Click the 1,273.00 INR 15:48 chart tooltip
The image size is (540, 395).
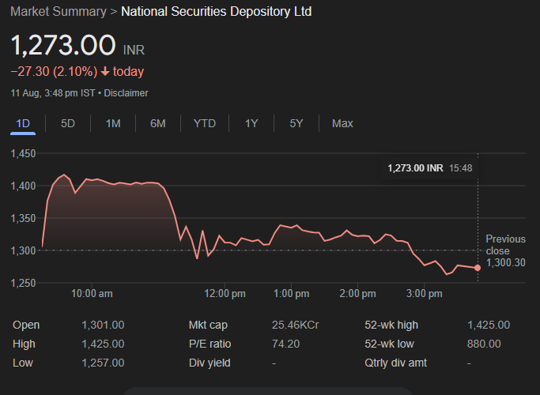[430, 168]
